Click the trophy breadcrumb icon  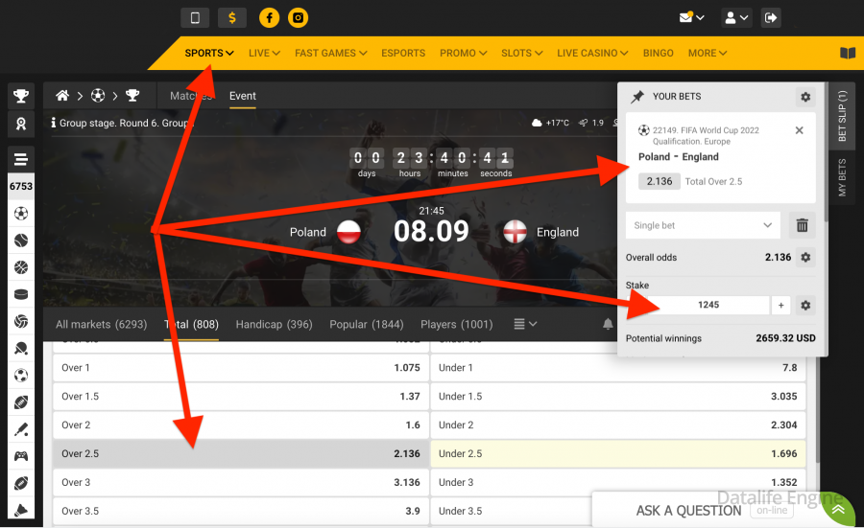(x=132, y=96)
